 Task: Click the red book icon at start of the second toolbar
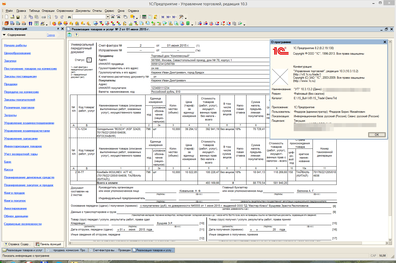click(7, 23)
